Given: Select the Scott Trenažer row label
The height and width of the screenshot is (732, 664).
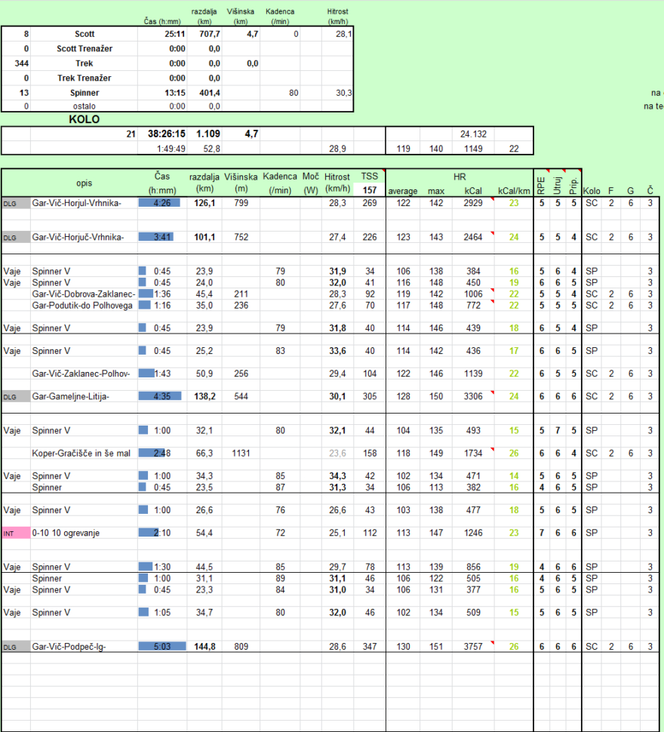Looking at the screenshot, I should point(83,48).
